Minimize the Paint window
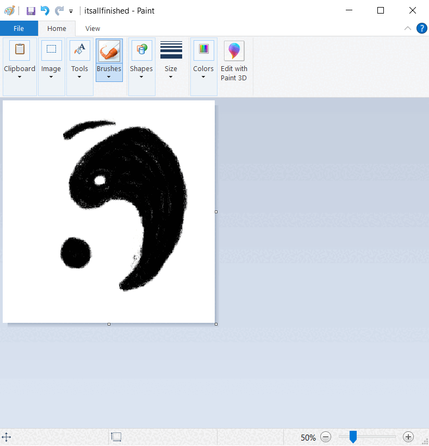 (349, 10)
